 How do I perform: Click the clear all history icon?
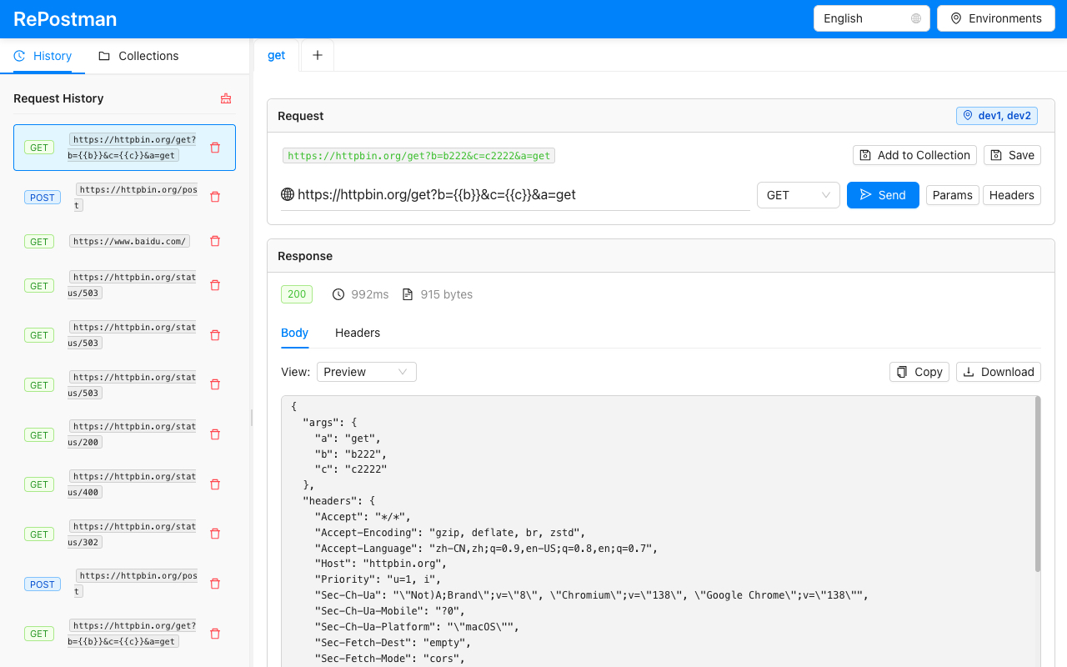(x=226, y=98)
